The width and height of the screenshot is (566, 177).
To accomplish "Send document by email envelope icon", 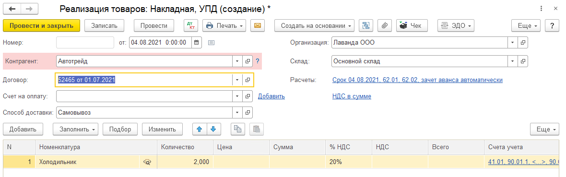I will pos(258,25).
